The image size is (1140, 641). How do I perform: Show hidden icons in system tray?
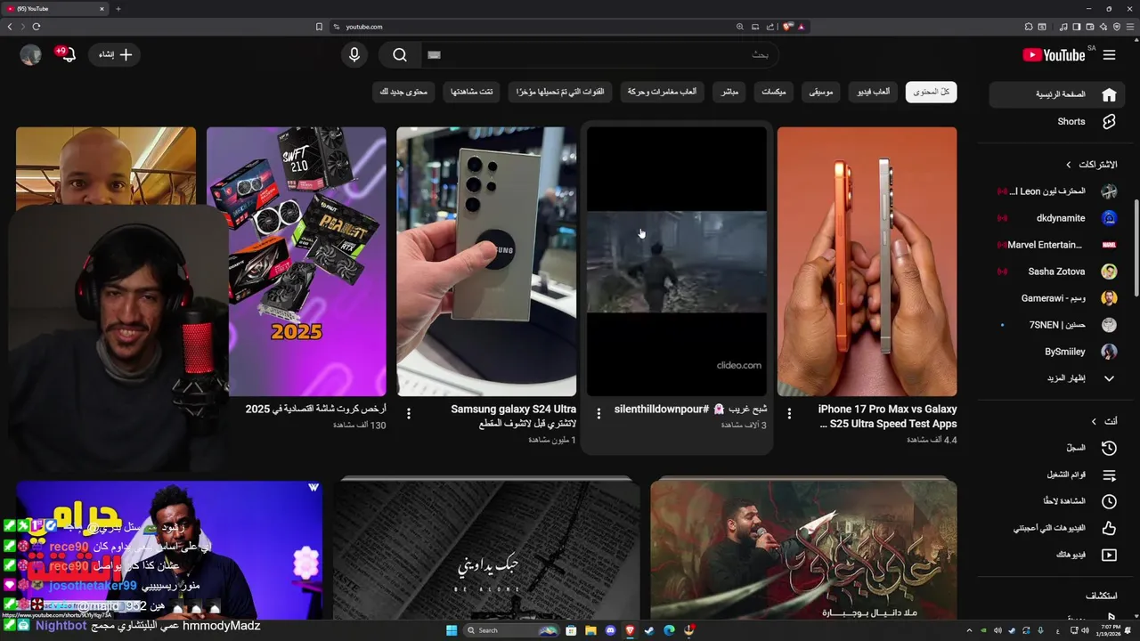969,630
